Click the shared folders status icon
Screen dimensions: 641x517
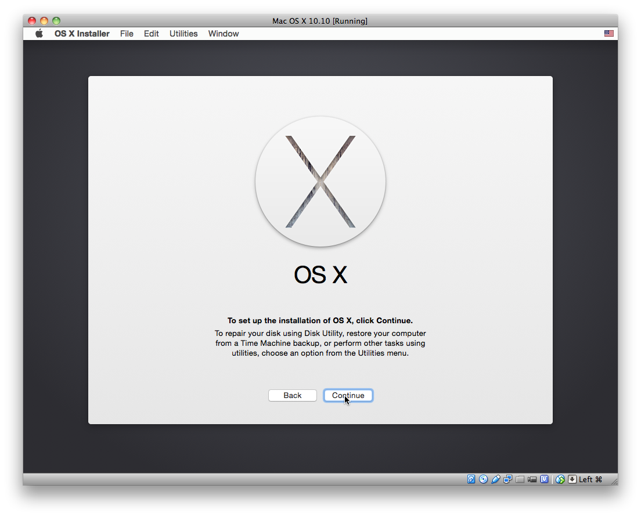pyautogui.click(x=520, y=479)
